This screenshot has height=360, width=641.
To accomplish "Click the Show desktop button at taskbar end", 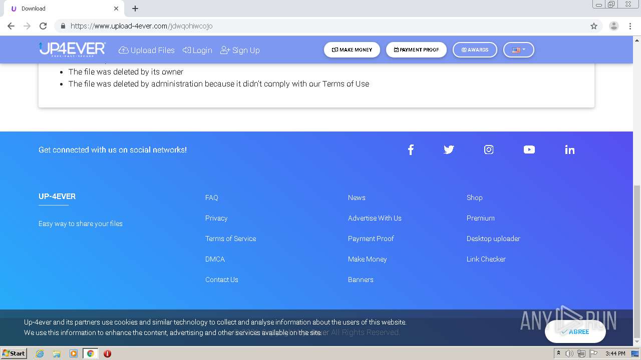I will click(635, 353).
